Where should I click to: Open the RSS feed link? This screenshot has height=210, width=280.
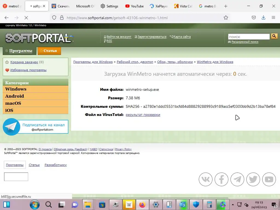point(109,41)
